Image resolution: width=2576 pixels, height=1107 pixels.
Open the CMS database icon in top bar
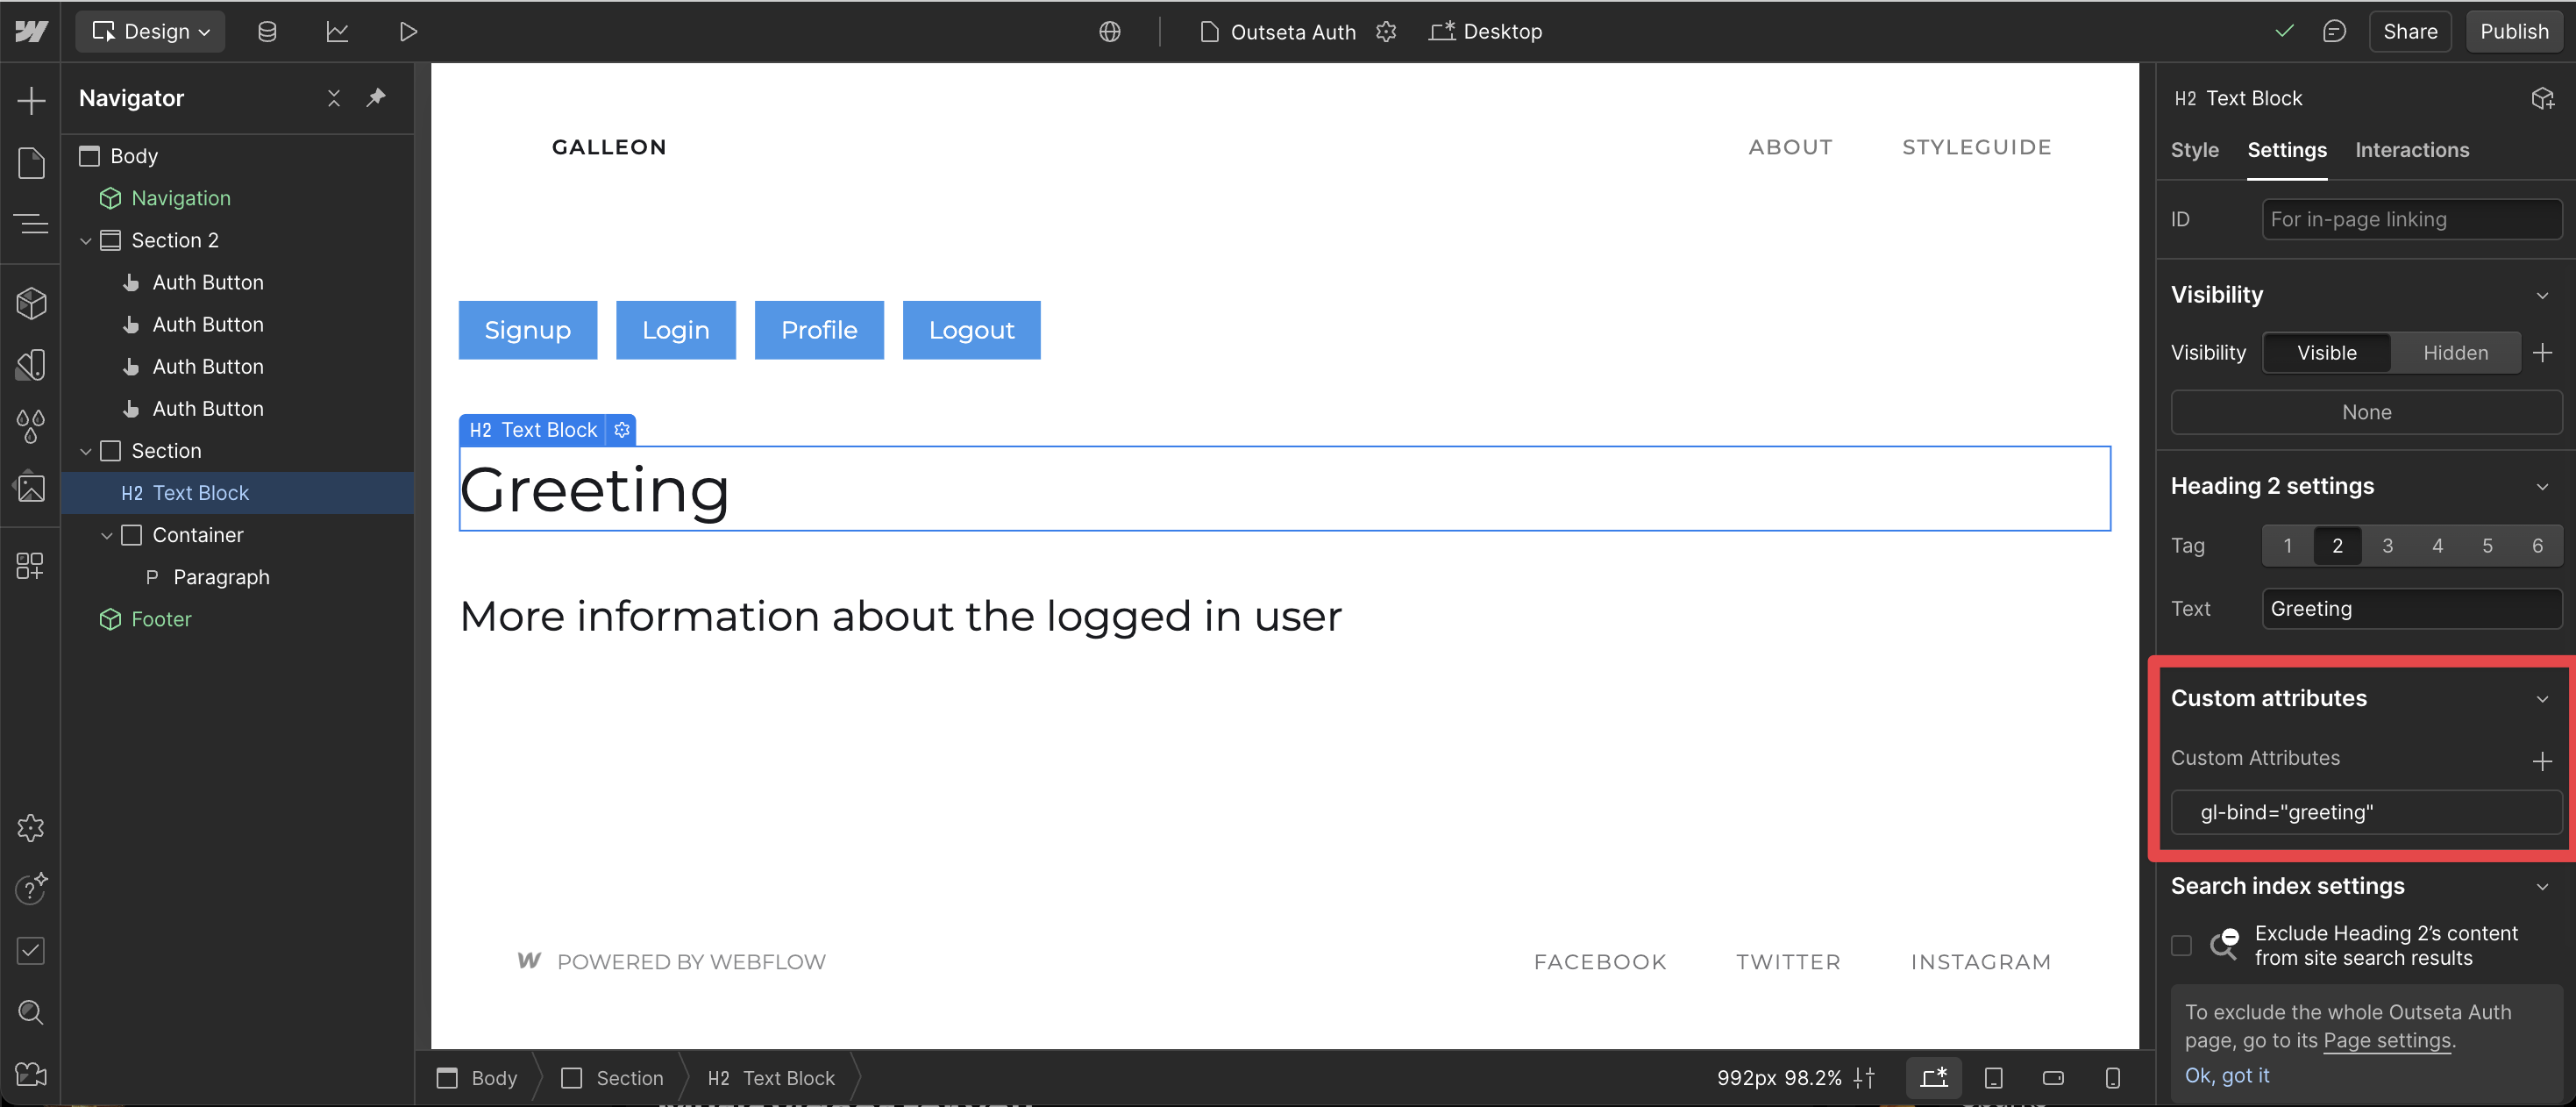(x=267, y=32)
